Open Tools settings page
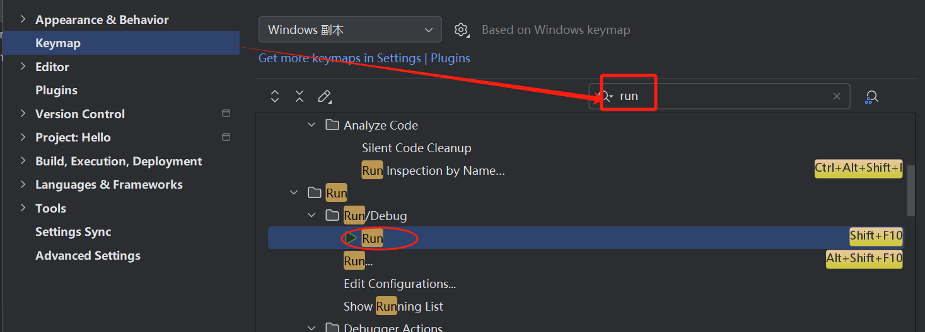 tap(50, 208)
